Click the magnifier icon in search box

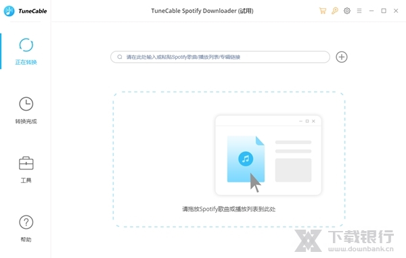click(120, 57)
